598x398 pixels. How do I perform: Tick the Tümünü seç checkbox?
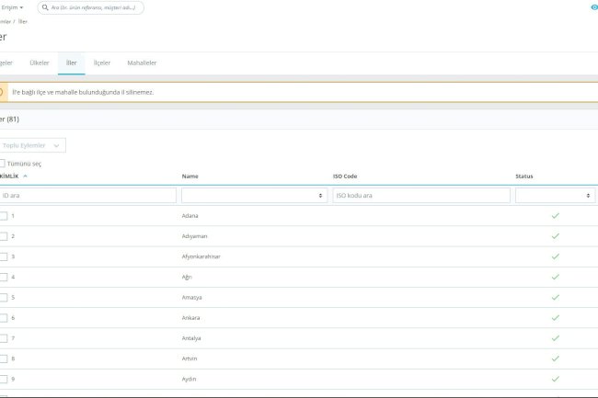click(2, 164)
